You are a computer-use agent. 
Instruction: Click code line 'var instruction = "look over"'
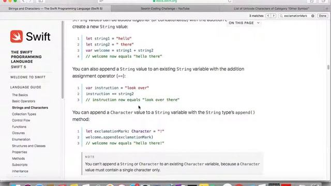[117, 88]
